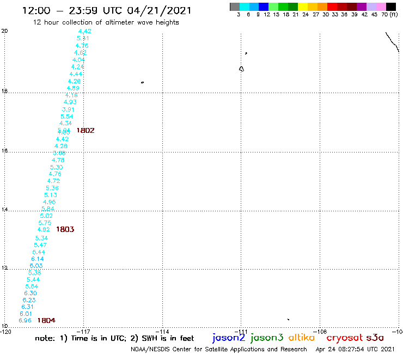This screenshot has width=403, height=354.
Task: Select the lavender legend swatch
Action: click(371, 7)
